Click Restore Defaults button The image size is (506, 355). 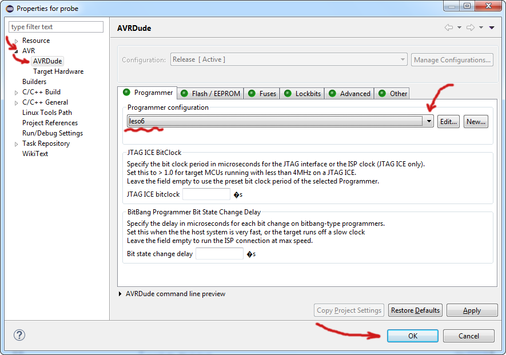point(415,310)
